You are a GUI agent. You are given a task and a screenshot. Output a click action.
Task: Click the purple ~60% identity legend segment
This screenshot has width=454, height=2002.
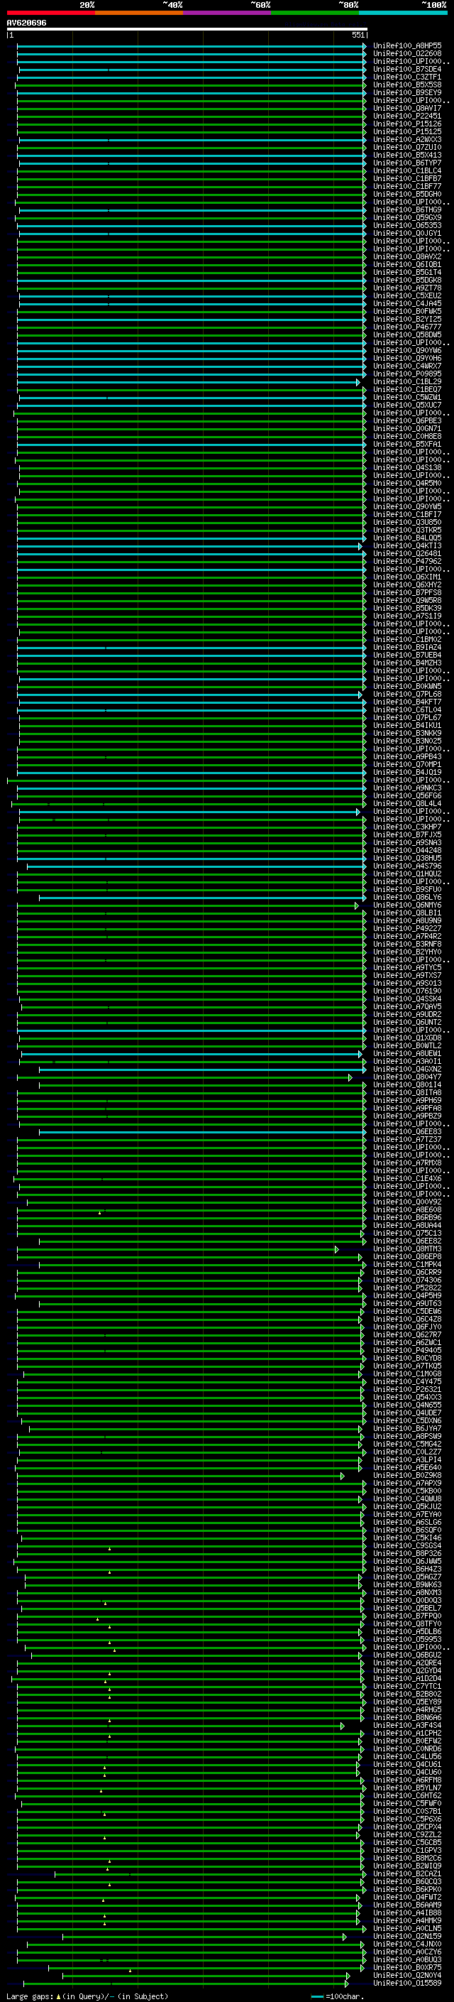pos(226,13)
